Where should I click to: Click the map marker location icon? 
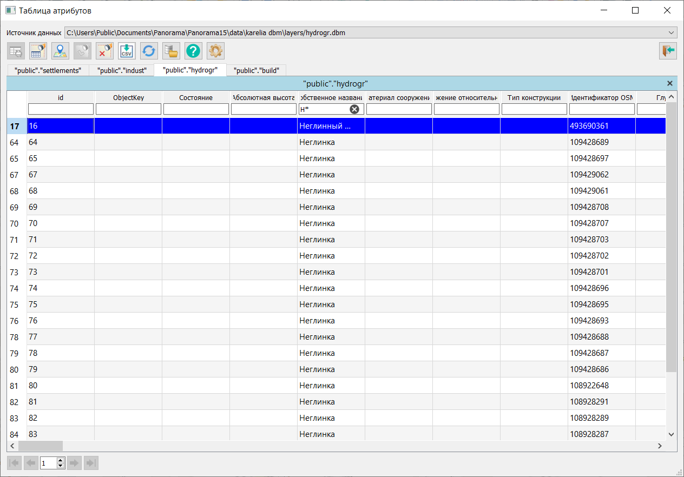coord(60,51)
